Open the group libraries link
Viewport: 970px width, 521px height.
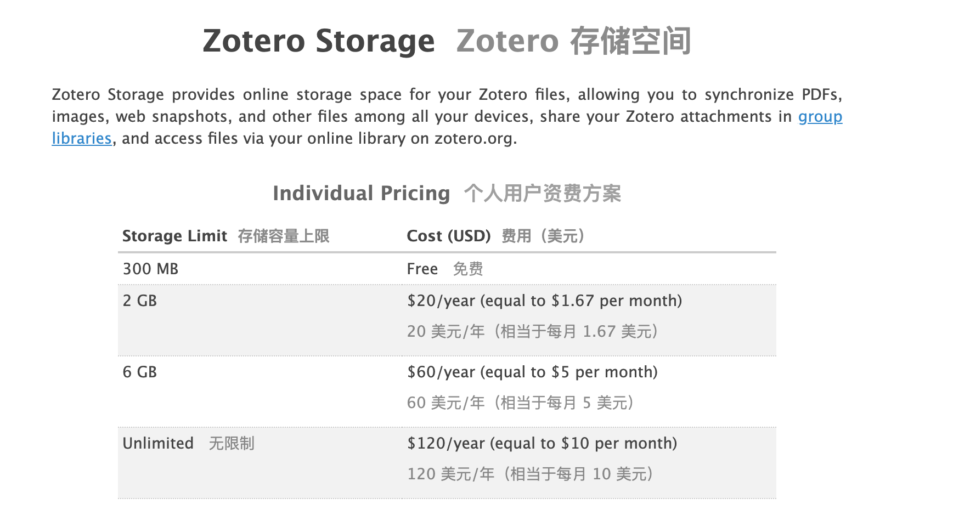click(820, 117)
